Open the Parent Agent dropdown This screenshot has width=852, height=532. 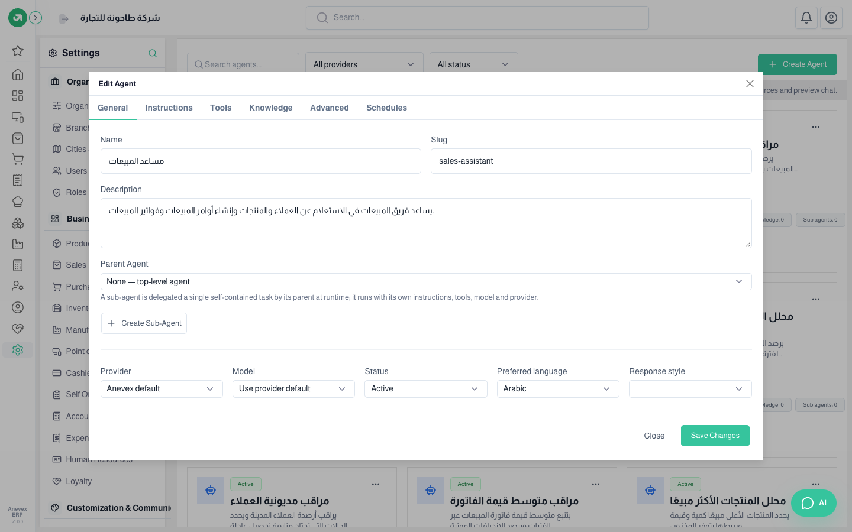426,281
